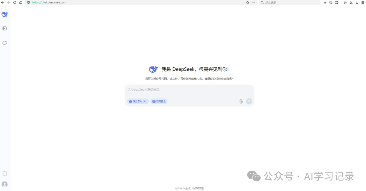366x191 pixels.
Task: Click the magnifier icon in search box
Action: click(x=262, y=3)
